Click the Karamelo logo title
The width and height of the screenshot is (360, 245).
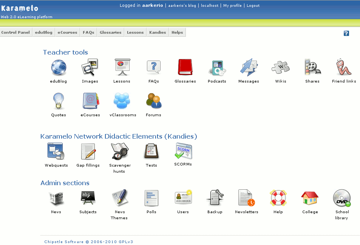pos(20,8)
